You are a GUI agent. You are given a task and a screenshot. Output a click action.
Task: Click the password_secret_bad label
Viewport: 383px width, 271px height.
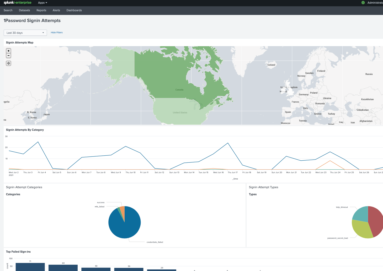click(x=338, y=238)
